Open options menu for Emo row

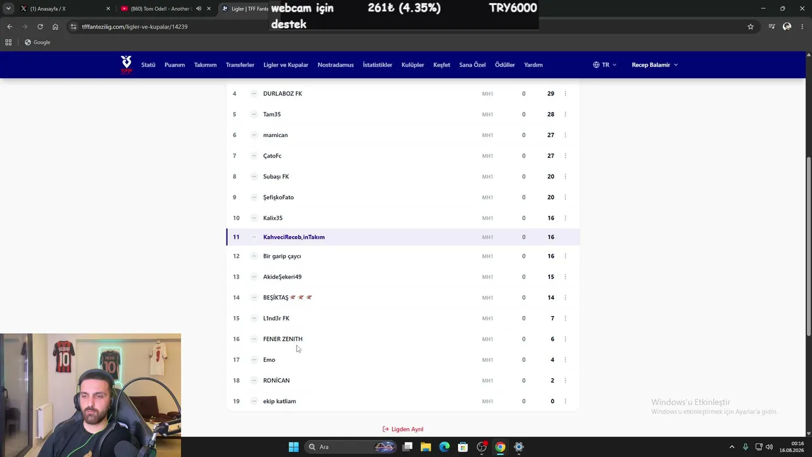[x=565, y=359]
